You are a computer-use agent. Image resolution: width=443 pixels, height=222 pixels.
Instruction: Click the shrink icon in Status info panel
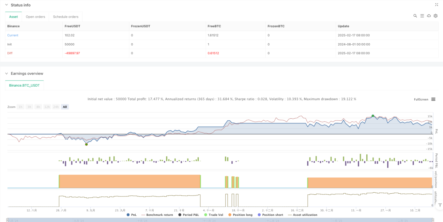(x=437, y=5)
